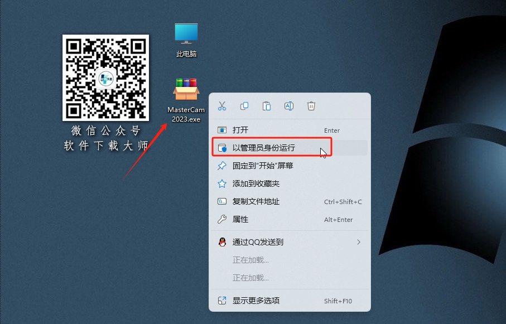Open 此电脑 from the desktop
The height and width of the screenshot is (324, 506).
point(186,35)
